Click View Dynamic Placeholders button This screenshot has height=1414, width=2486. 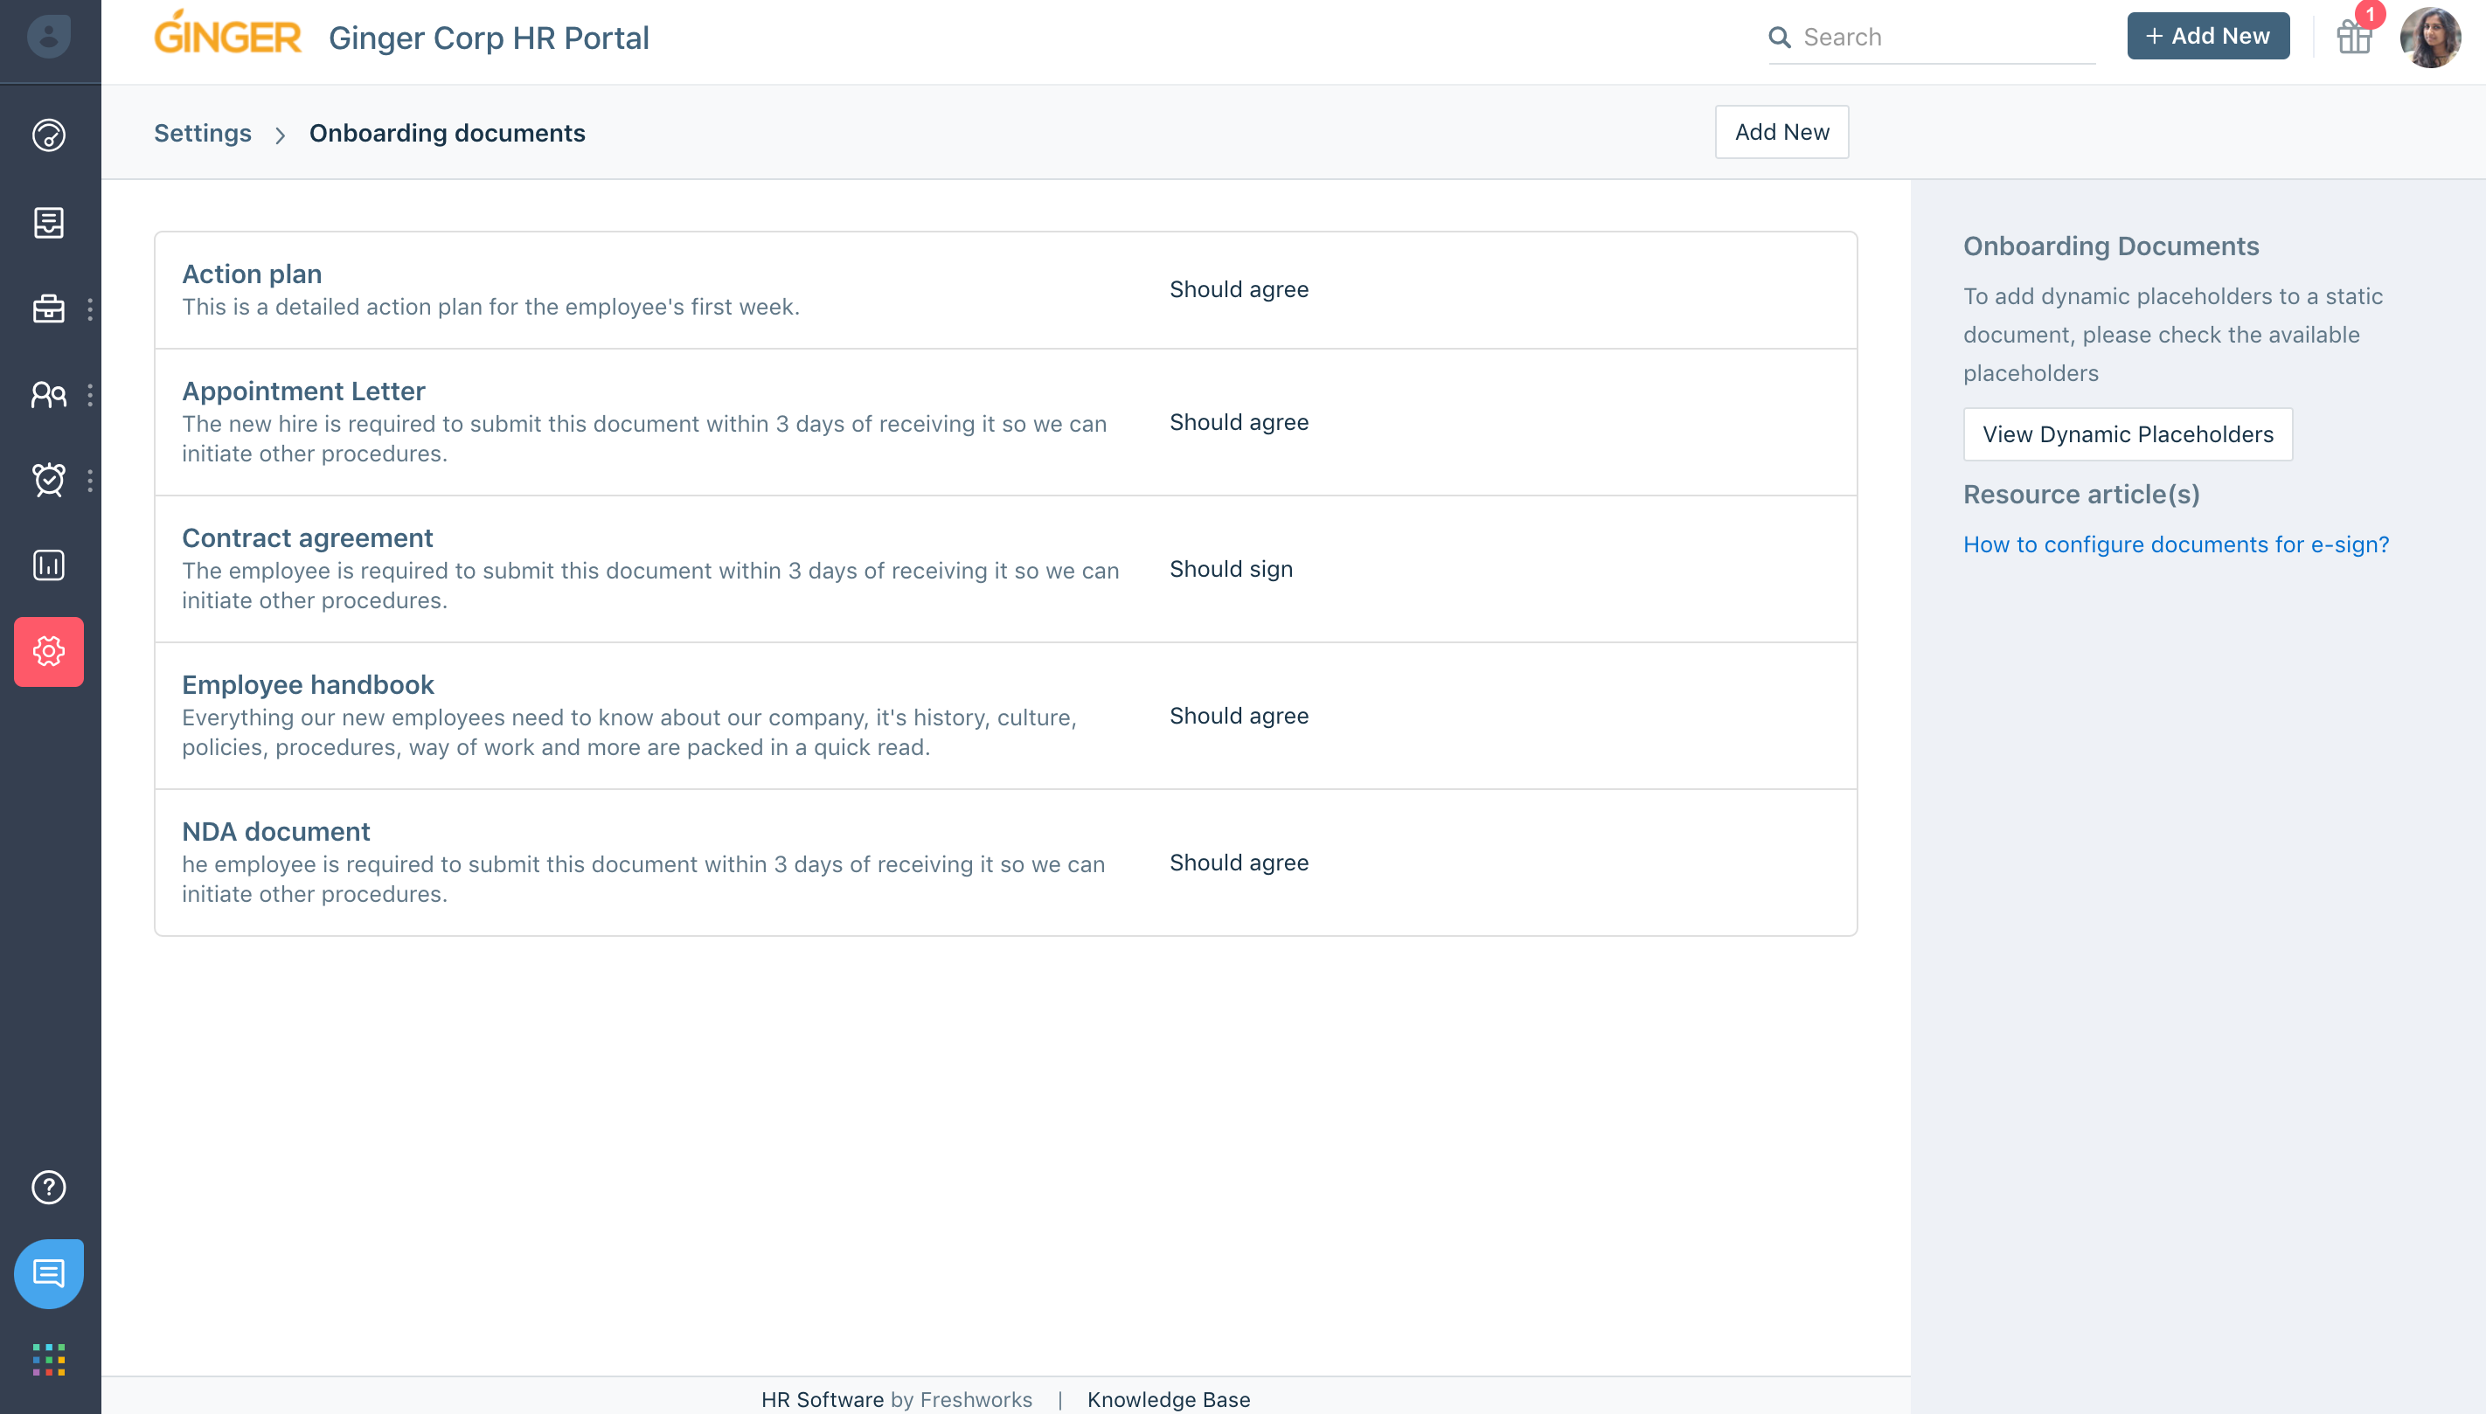pos(2128,434)
